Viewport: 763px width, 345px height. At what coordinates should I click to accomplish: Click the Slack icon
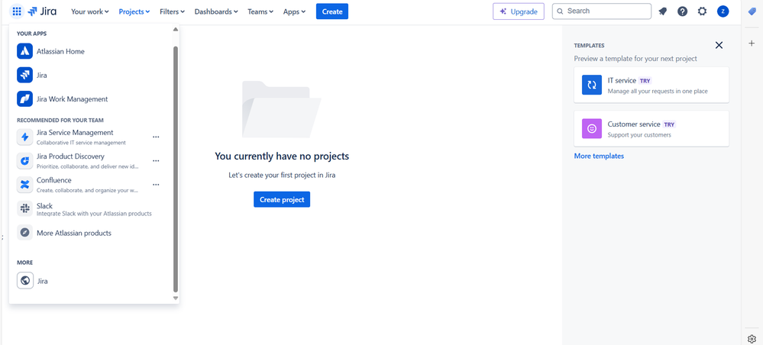pyautogui.click(x=24, y=208)
